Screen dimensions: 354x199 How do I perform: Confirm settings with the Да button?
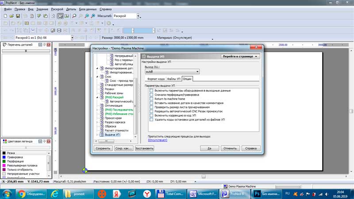click(209, 148)
